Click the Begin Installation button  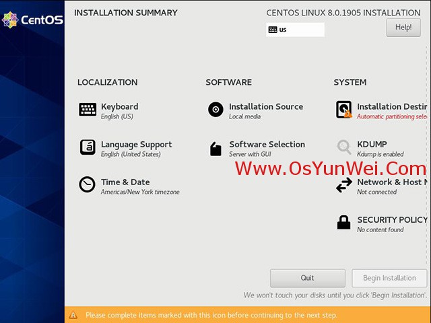(x=389, y=278)
